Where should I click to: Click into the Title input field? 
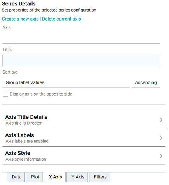[x=81, y=60]
